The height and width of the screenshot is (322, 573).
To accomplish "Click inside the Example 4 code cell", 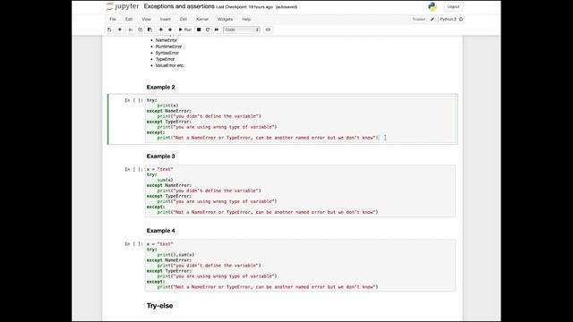I will pos(300,266).
